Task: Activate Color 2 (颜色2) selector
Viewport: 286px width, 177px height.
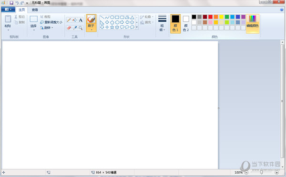Action: [186, 24]
